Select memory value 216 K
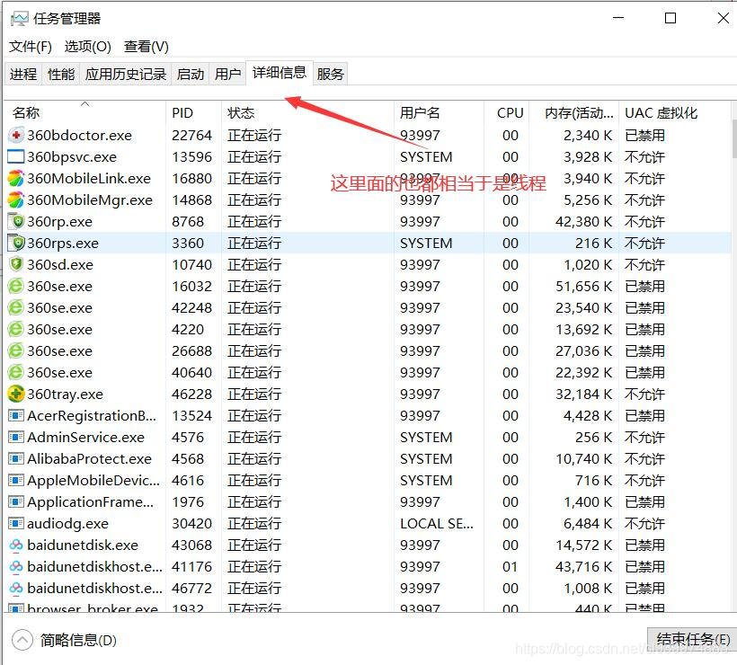The image size is (737, 665). [593, 243]
